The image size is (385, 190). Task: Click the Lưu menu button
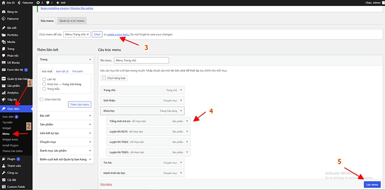tap(372, 184)
